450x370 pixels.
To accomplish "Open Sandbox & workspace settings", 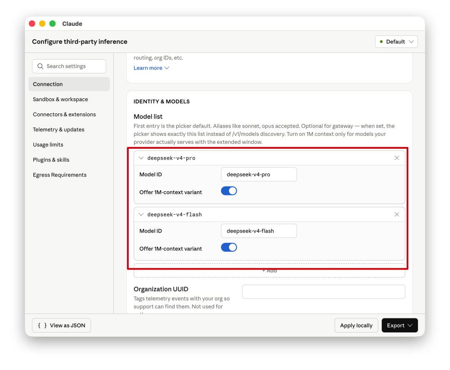I will click(x=60, y=99).
